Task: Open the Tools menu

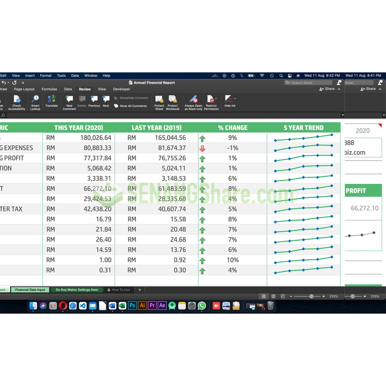Action: point(61,75)
